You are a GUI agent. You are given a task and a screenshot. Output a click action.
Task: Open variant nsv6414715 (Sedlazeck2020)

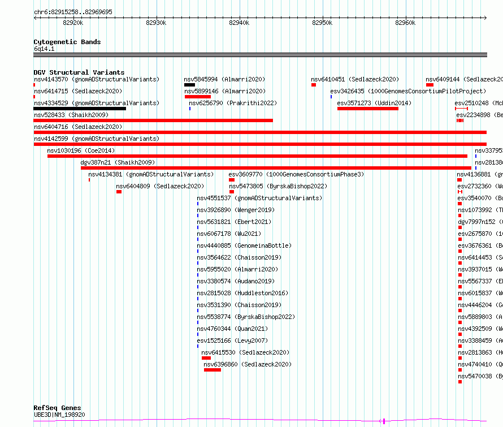pyautogui.click(x=78, y=91)
